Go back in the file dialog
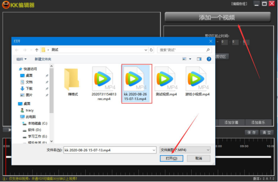 click(17, 50)
